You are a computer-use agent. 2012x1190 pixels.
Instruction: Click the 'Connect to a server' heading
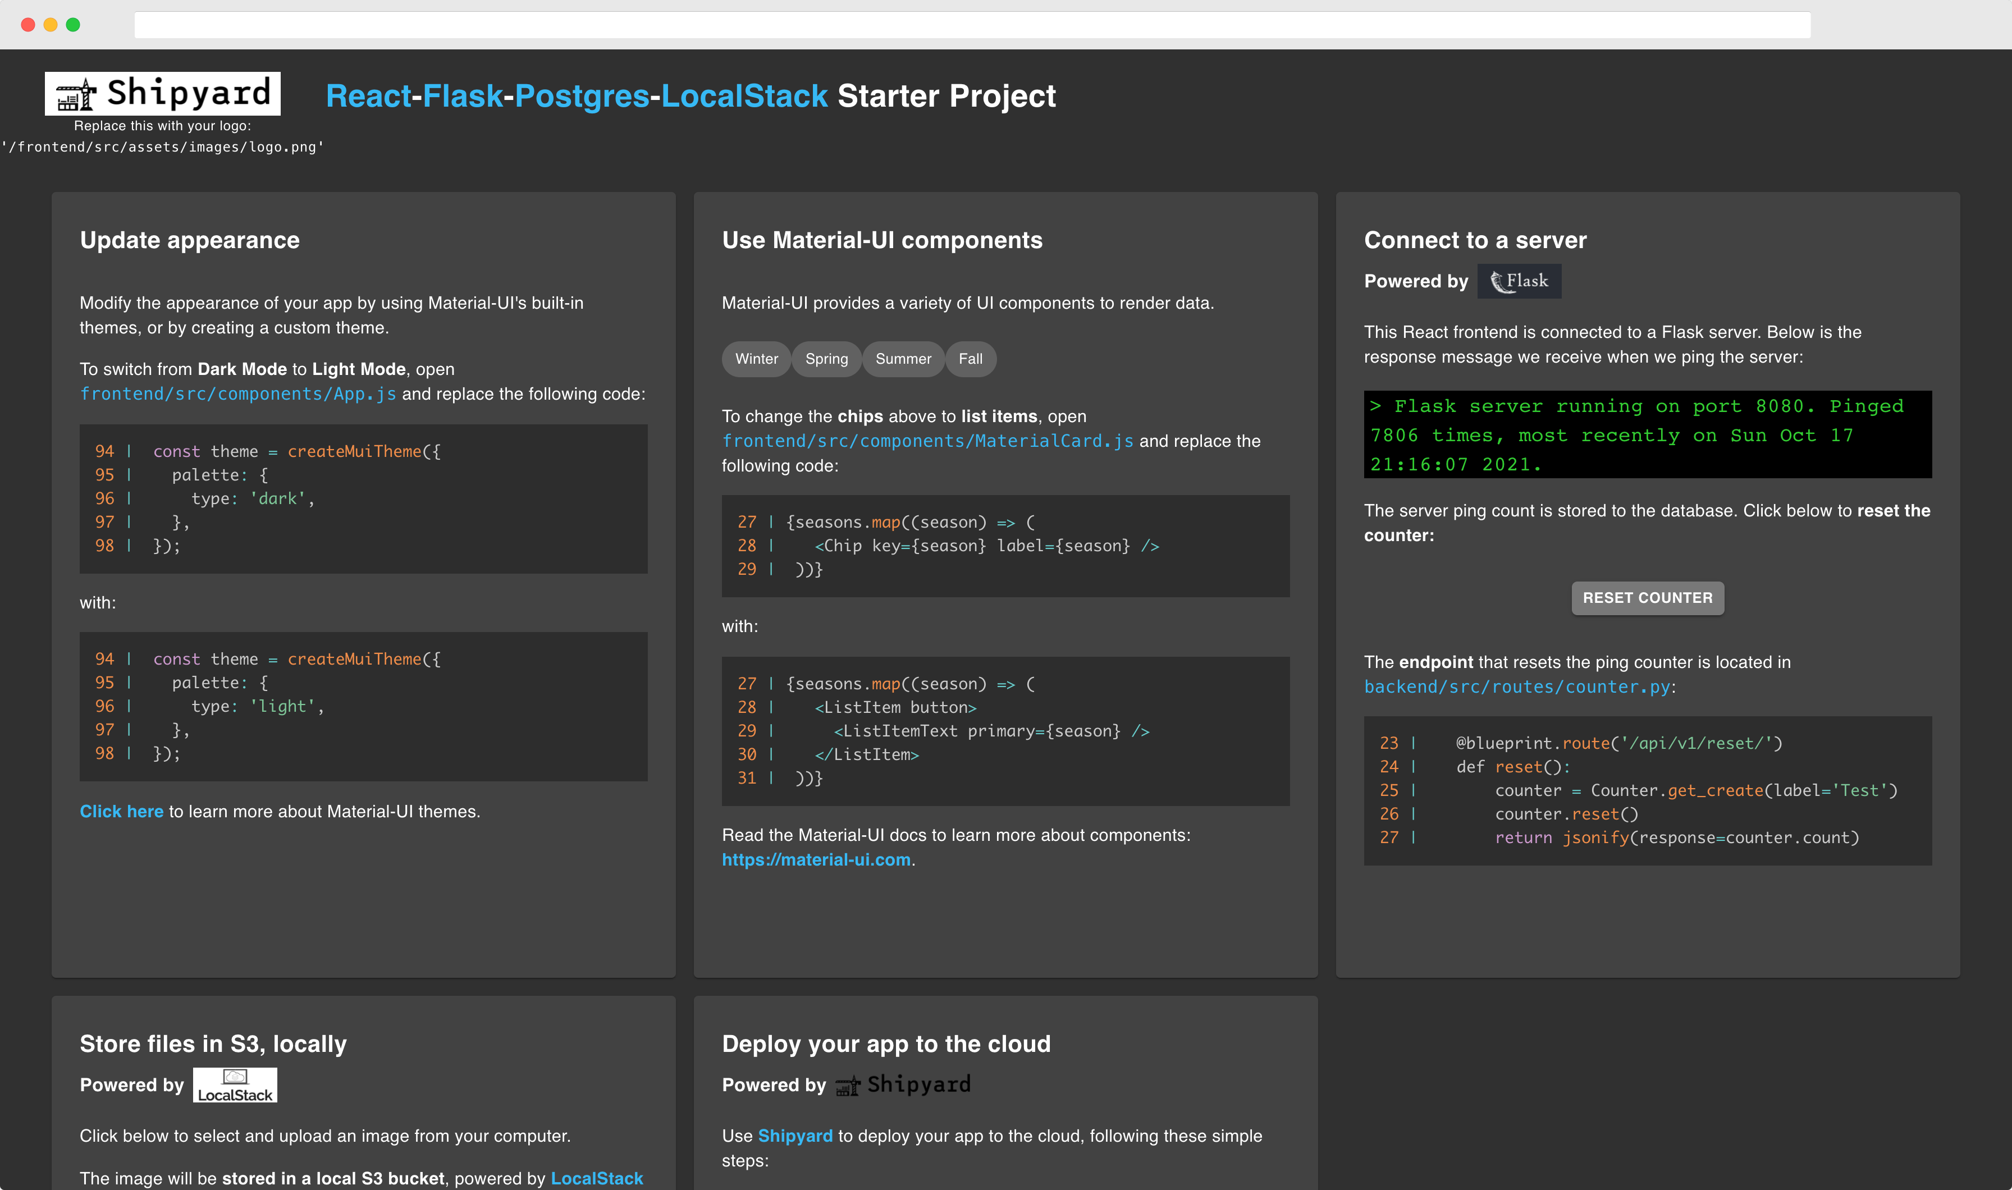point(1475,241)
